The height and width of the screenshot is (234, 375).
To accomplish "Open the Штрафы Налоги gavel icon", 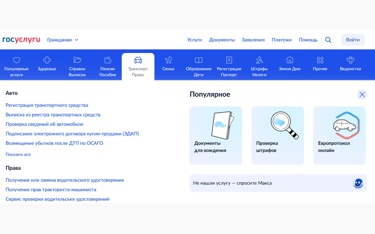I will click(259, 60).
